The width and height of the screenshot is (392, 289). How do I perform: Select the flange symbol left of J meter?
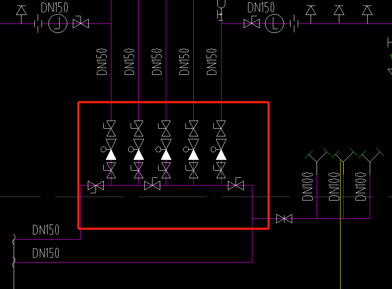pos(38,24)
